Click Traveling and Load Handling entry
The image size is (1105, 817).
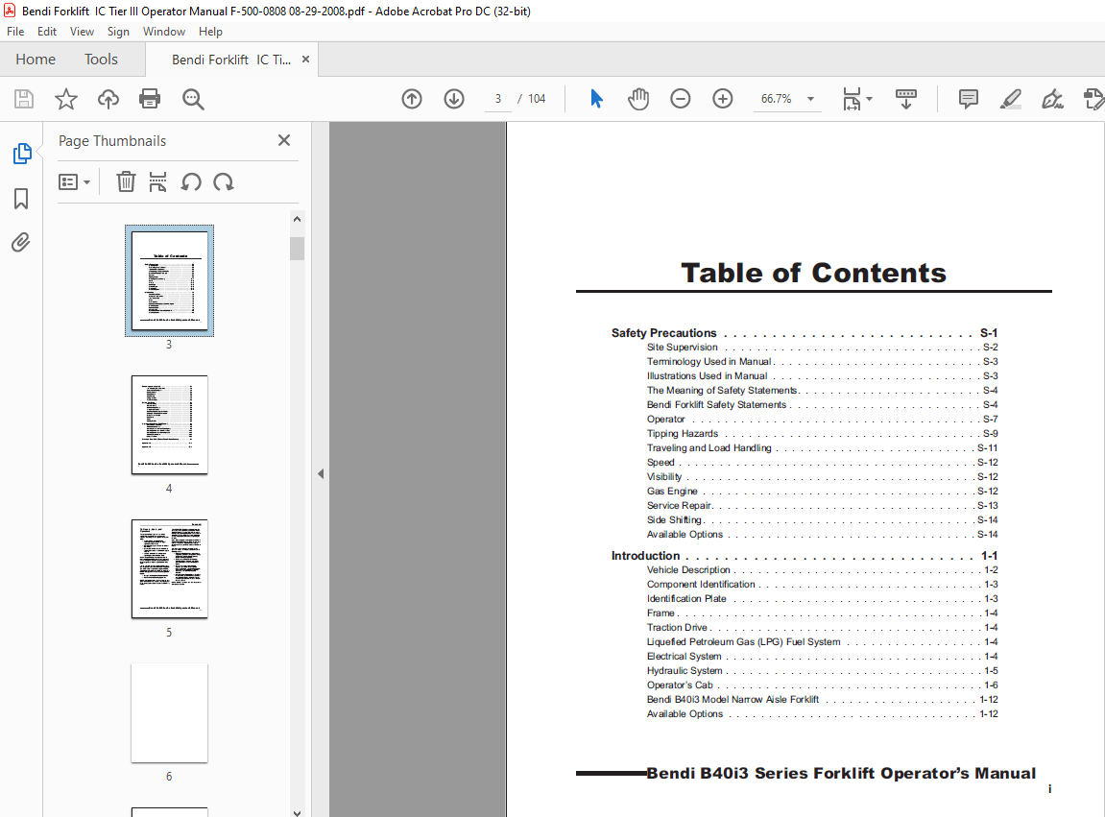823,447
